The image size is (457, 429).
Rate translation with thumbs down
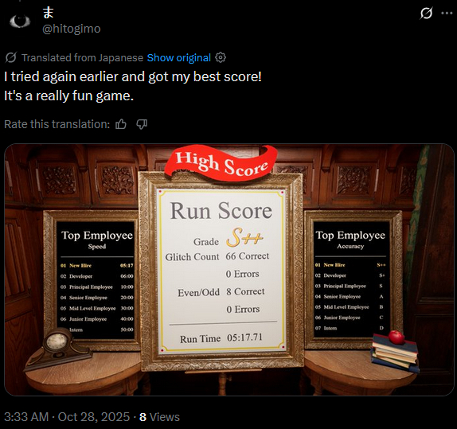(142, 124)
